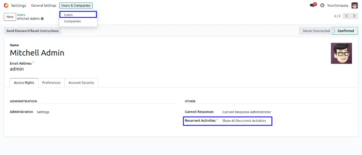Click Send Password Reset Instructions button

point(33,31)
